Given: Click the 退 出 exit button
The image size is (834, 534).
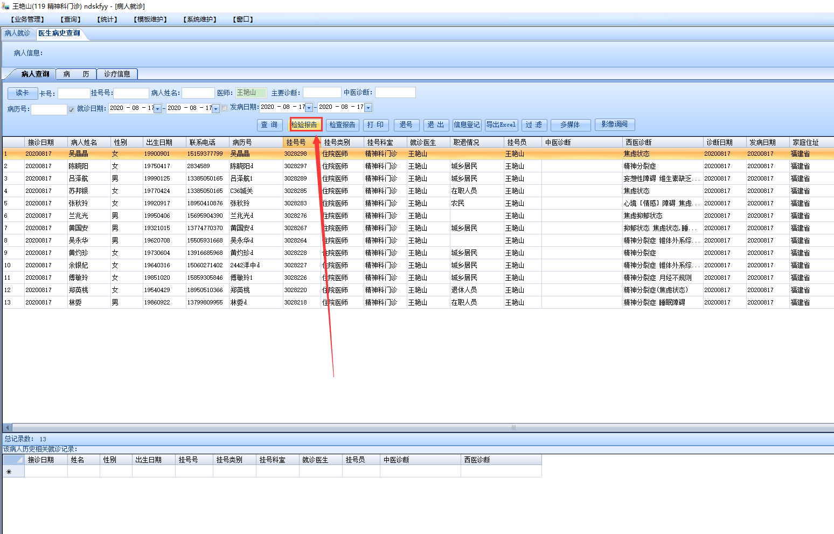Looking at the screenshot, I should (436, 125).
